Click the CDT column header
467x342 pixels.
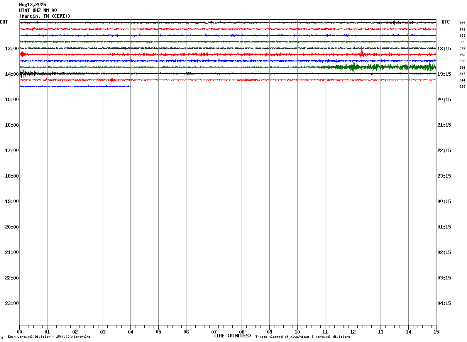point(4,22)
